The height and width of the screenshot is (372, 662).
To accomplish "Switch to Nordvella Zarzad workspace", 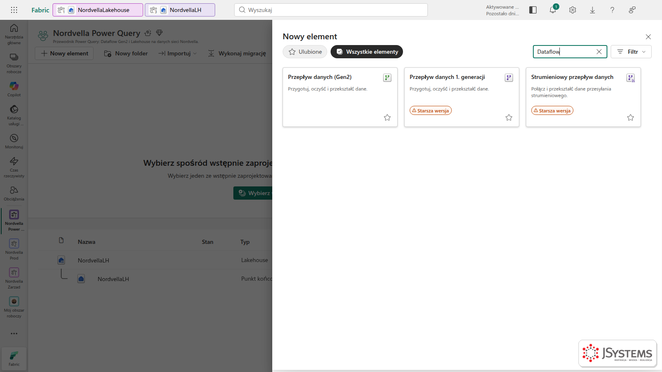I will [14, 278].
